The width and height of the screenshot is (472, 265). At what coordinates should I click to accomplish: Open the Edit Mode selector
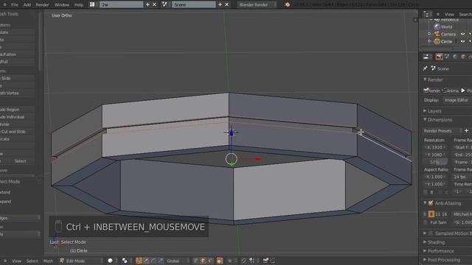tap(80, 261)
